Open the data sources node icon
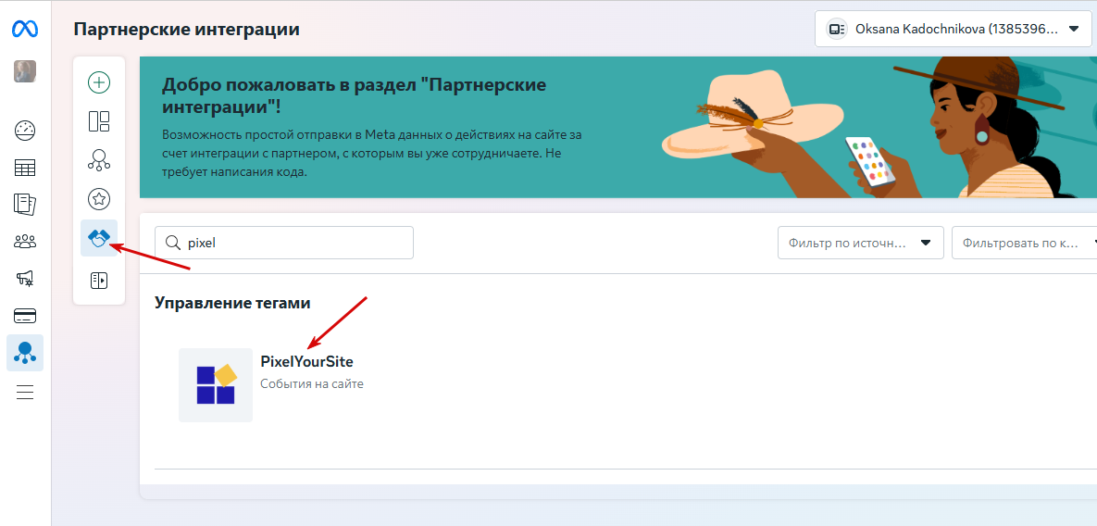The height and width of the screenshot is (526, 1097). 99,160
